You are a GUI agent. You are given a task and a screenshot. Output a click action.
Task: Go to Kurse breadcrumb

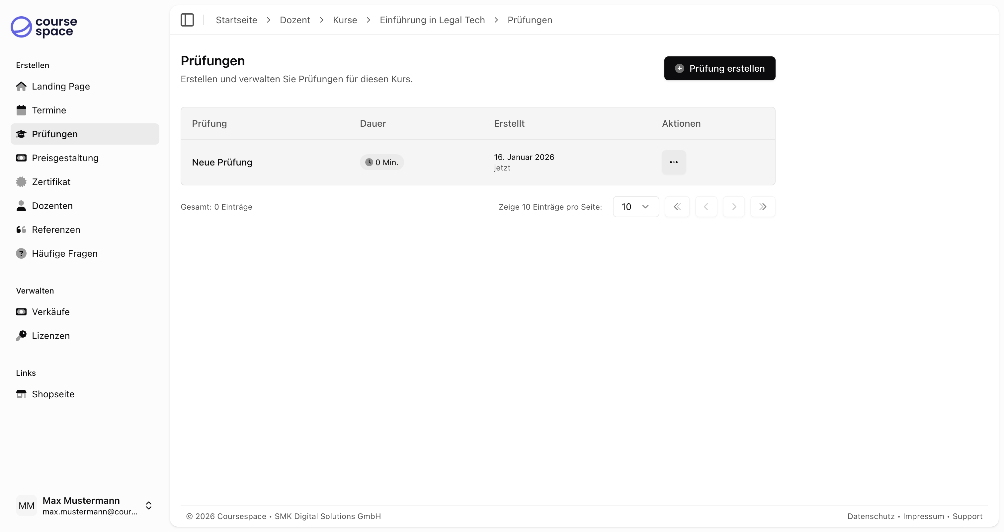345,20
